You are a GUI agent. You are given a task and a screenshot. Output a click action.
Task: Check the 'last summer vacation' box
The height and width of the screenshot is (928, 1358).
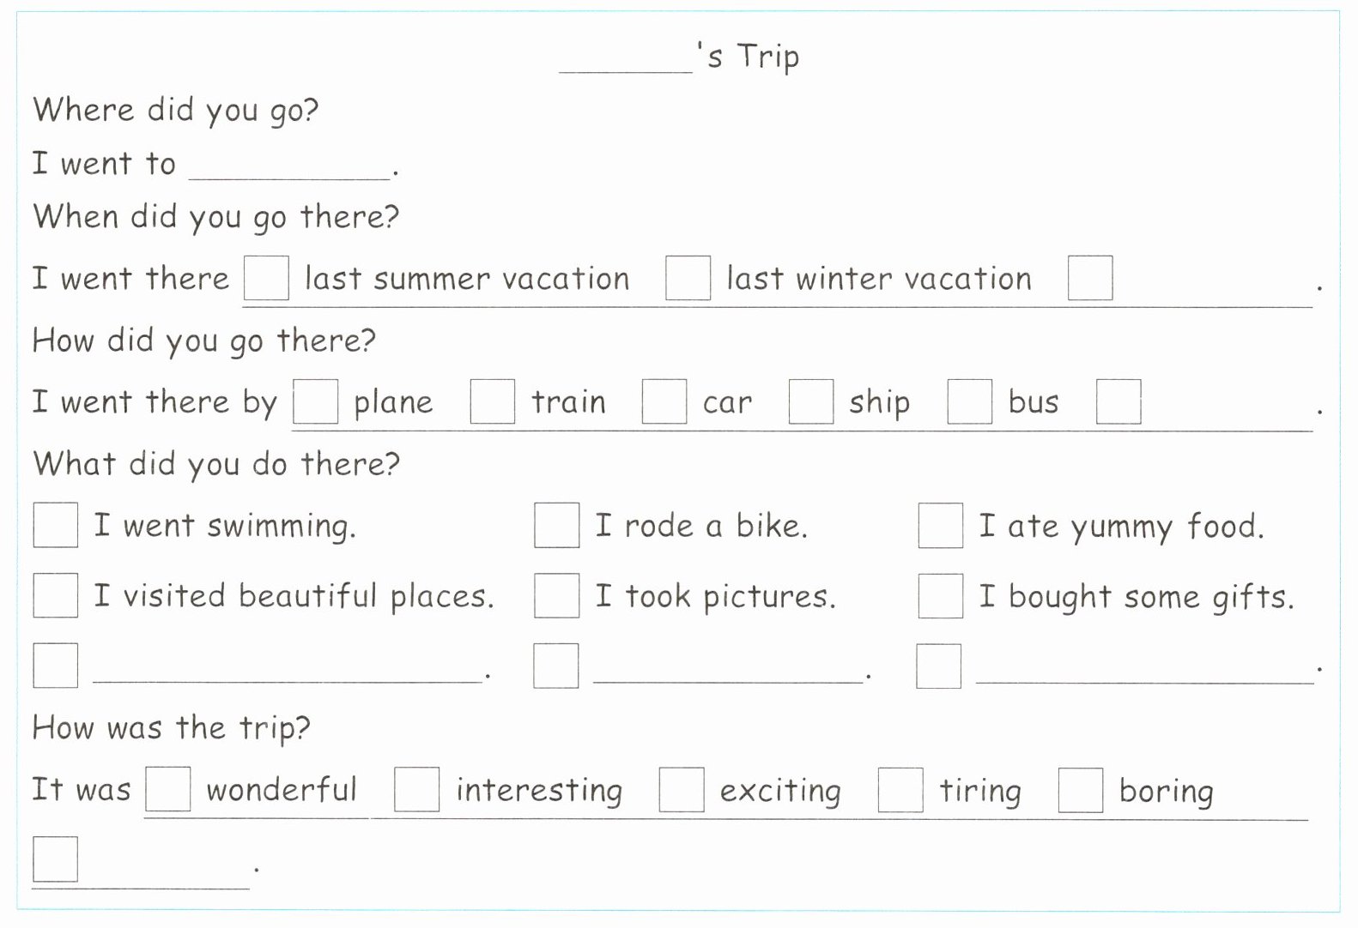click(x=266, y=278)
